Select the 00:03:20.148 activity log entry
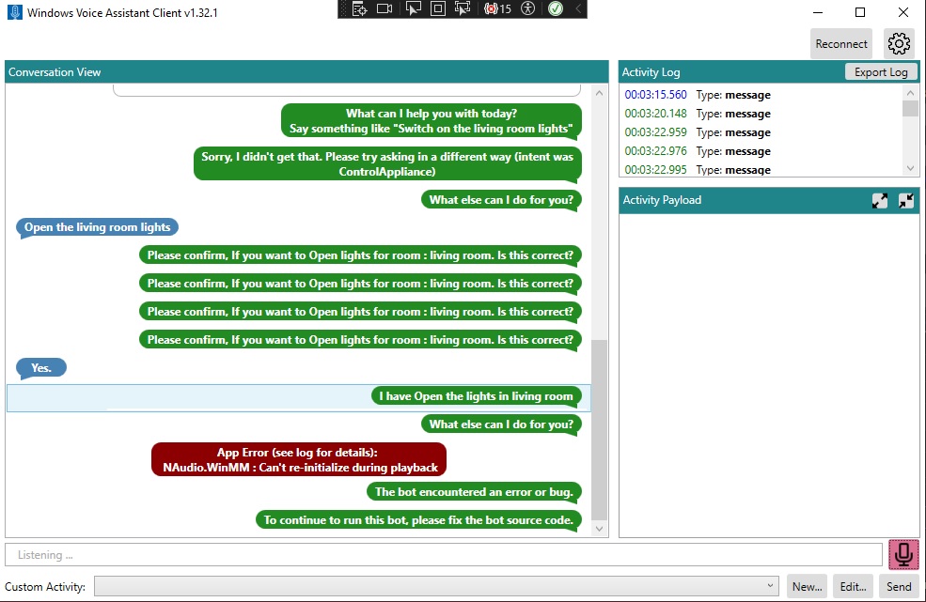 click(x=698, y=114)
